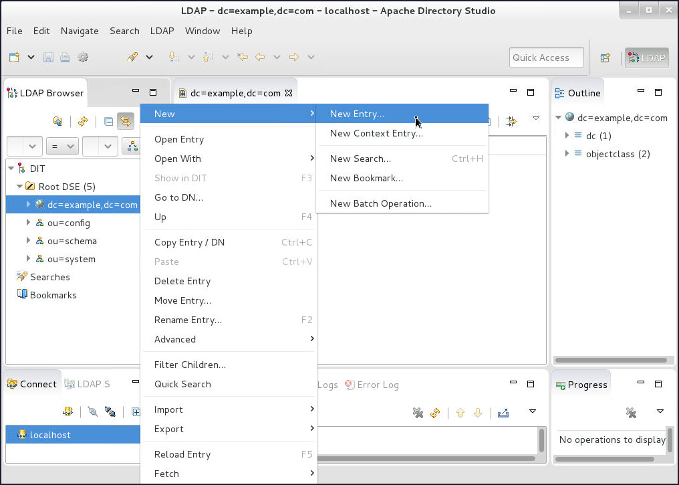Collapse the DIT tree node
Screen dimensions: 679x485
pyautogui.click(x=11, y=168)
